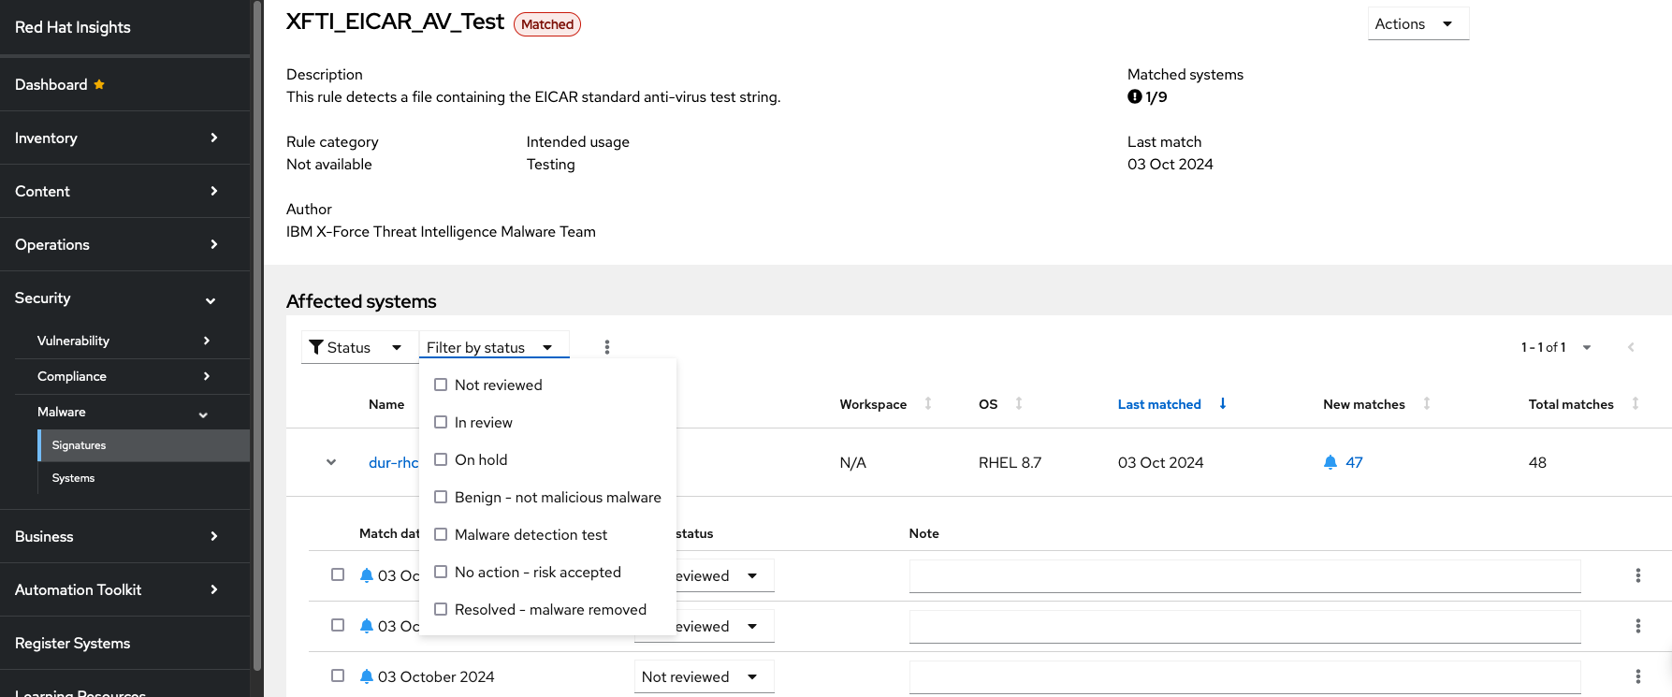Viewport: 1672px width, 697px height.
Task: Select the Systems navigation item
Action: 144,478
